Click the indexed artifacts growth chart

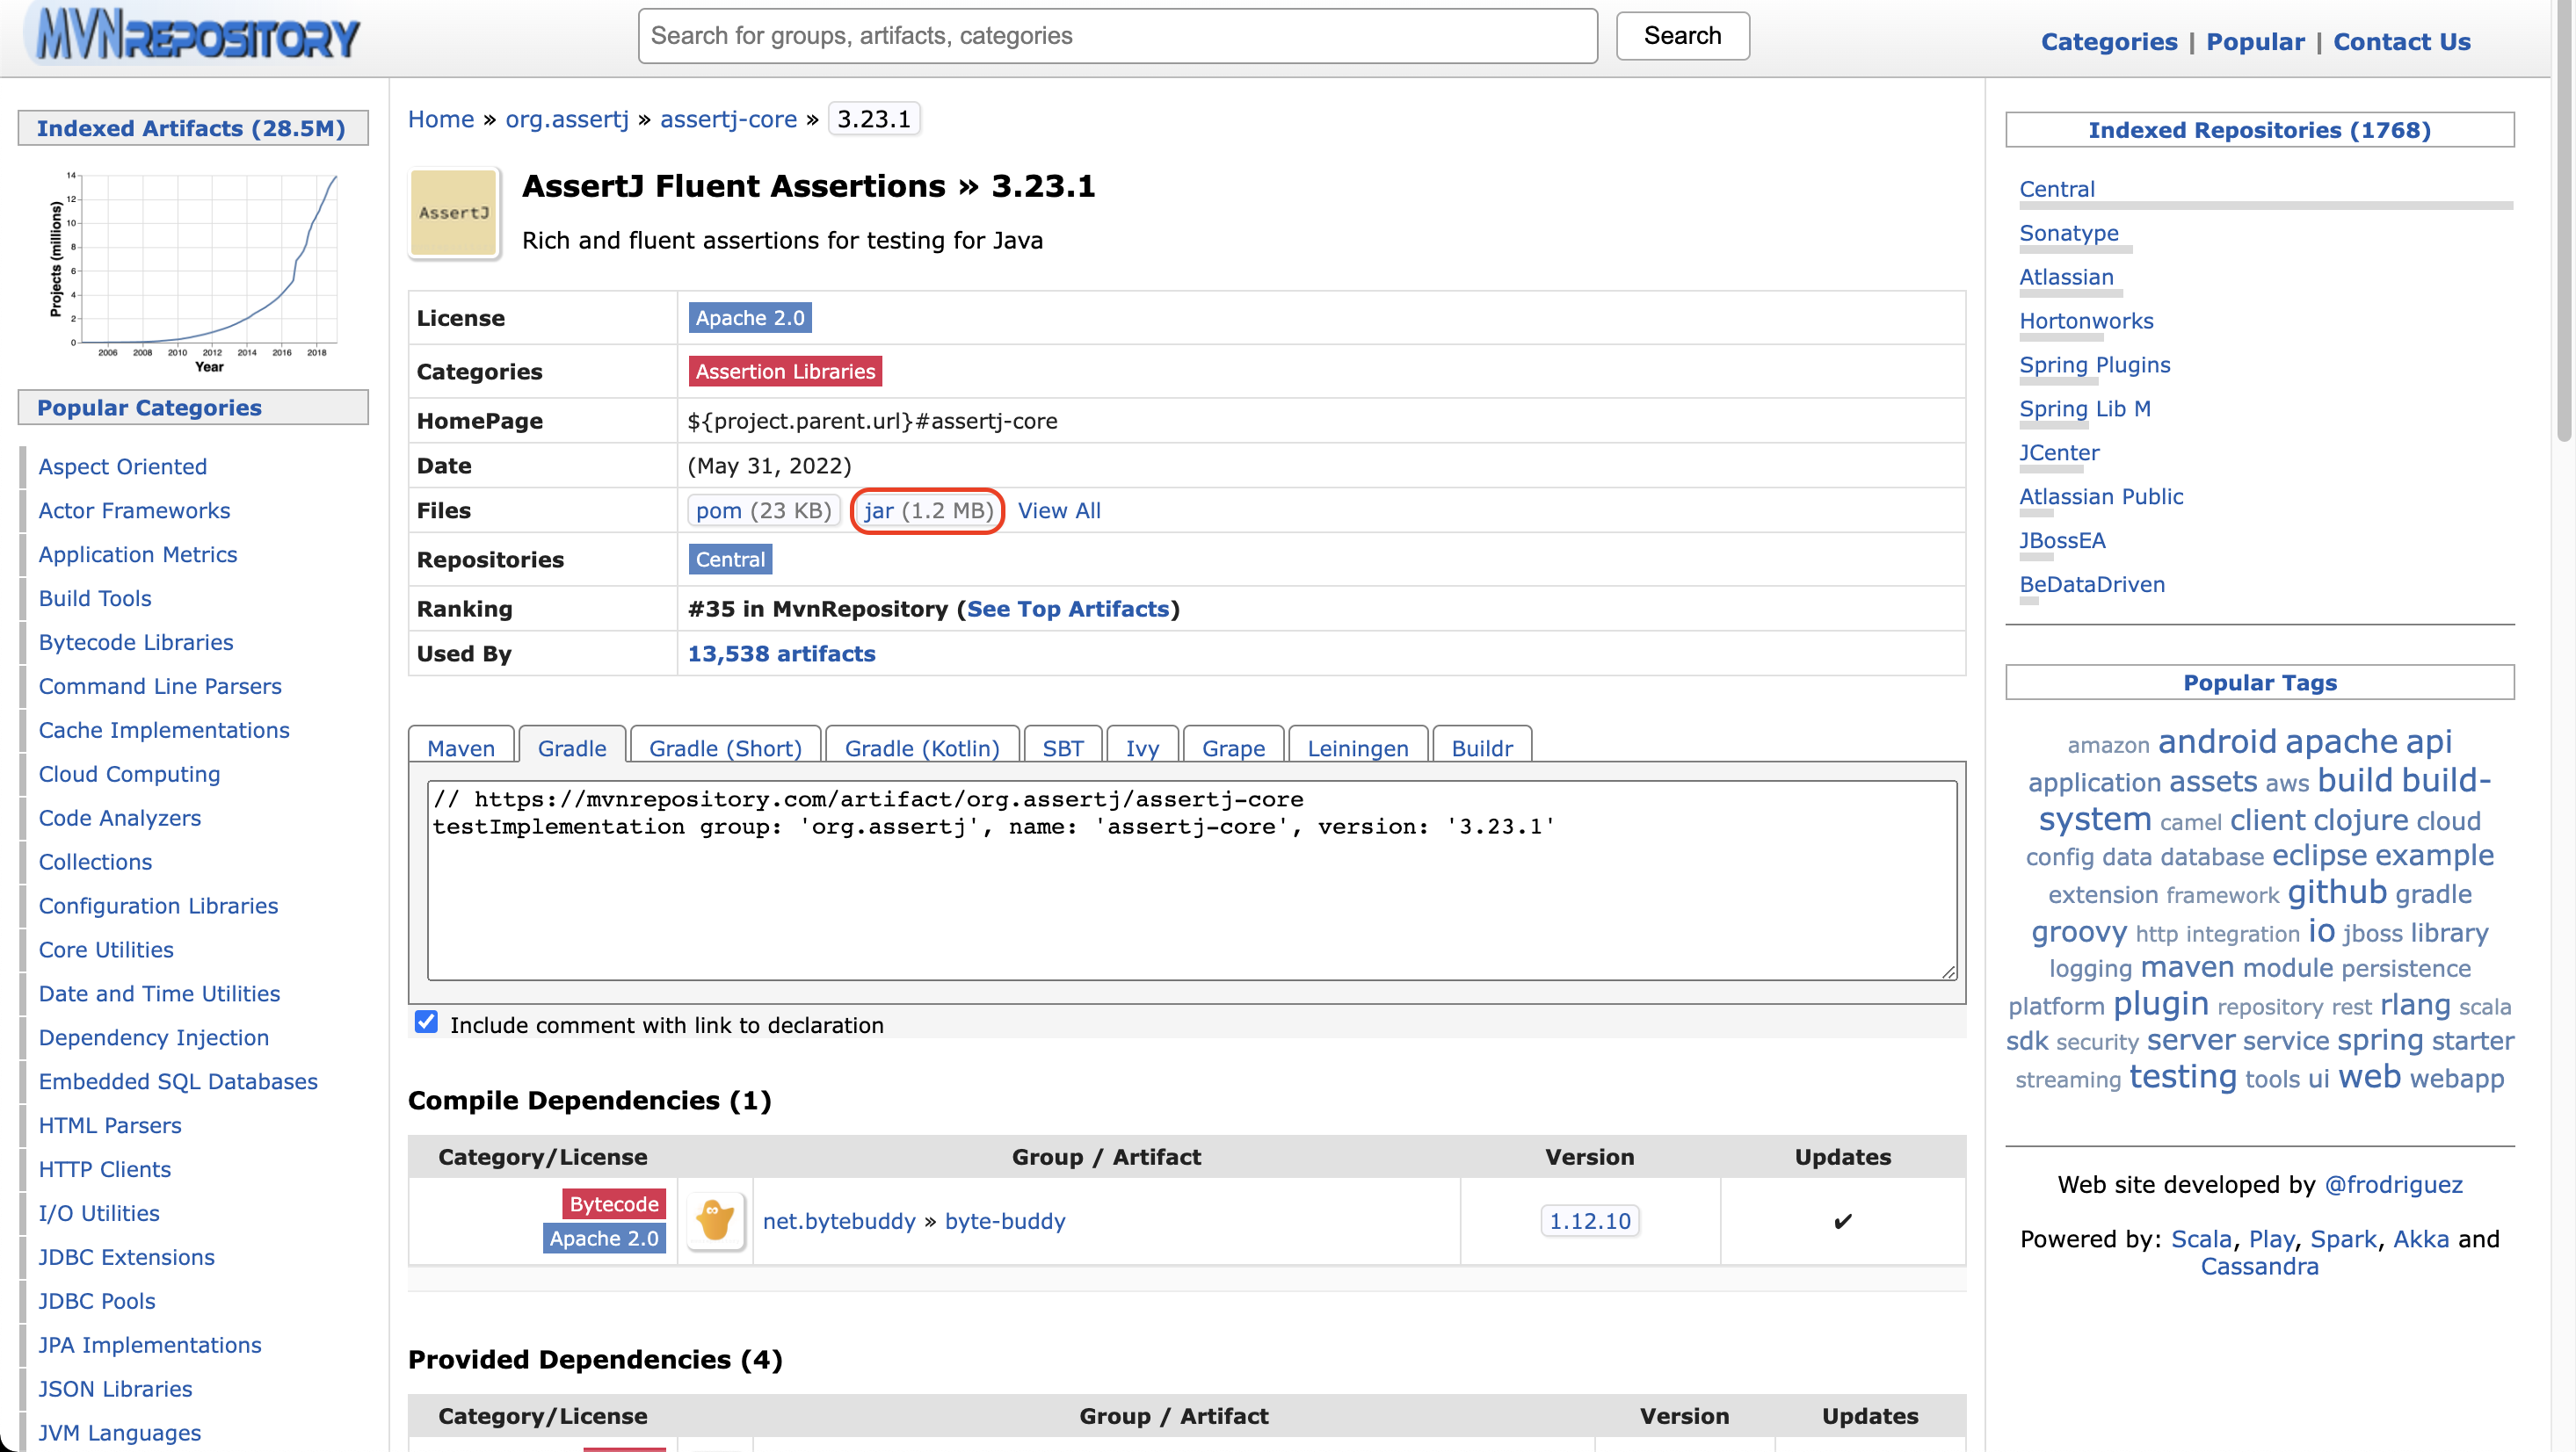coord(195,270)
